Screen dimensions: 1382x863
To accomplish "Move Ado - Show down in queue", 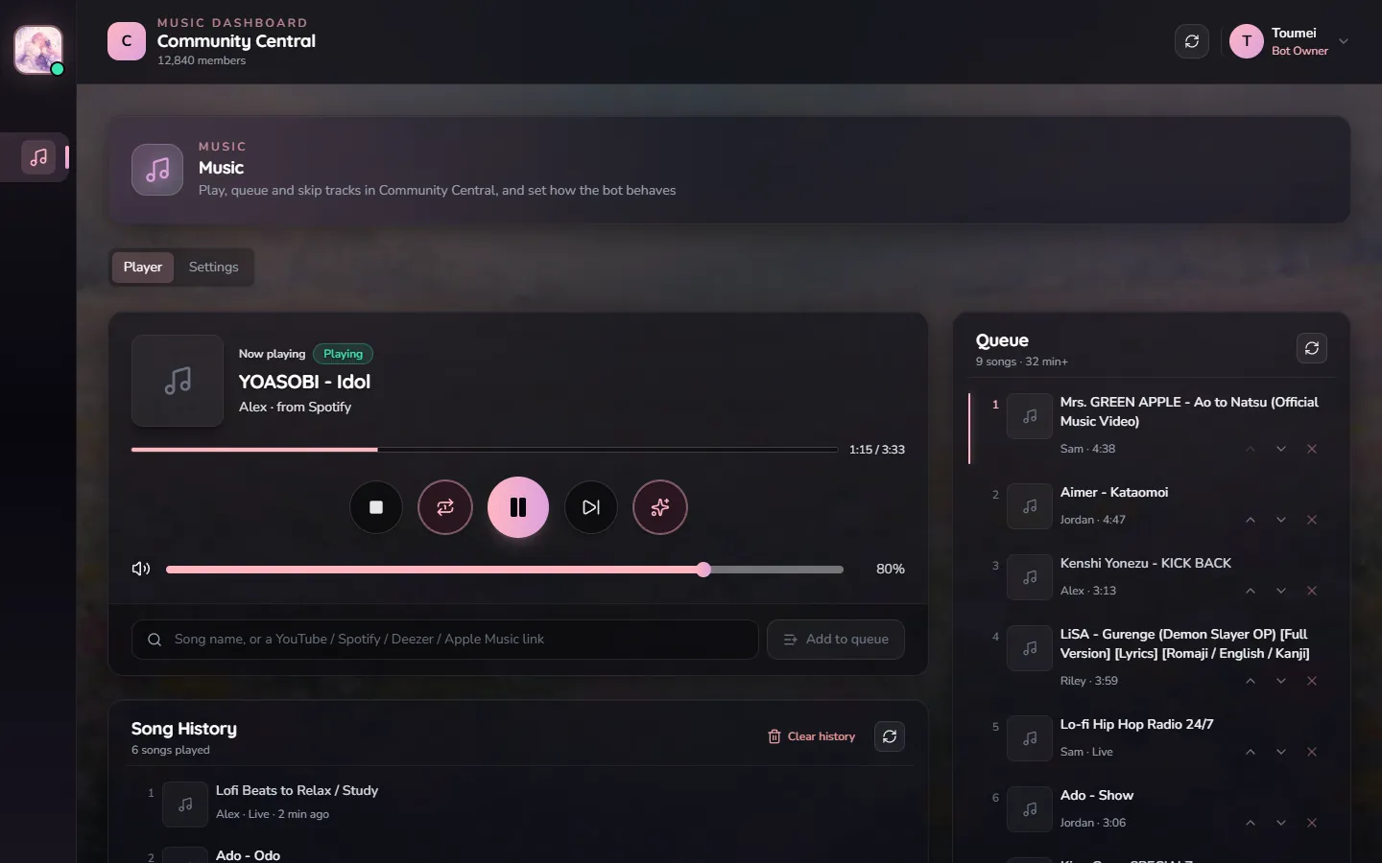I will [1281, 823].
